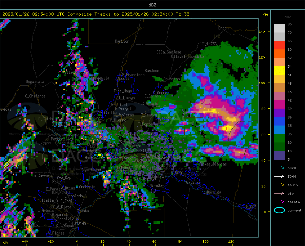Click the V_Flores place label
Viewport: 305px width, 246px height.
[x=56, y=233]
